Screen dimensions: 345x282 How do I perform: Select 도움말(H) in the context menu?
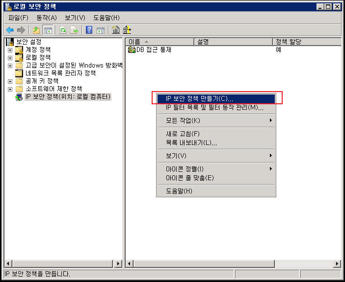point(216,191)
